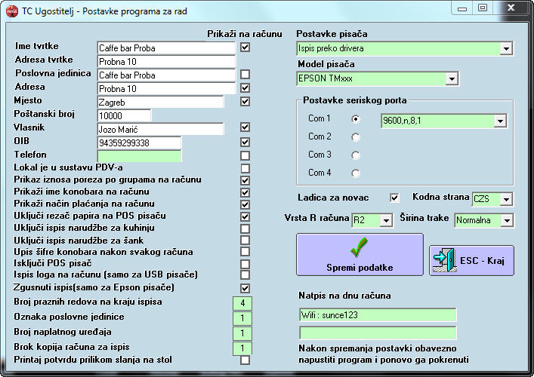The height and width of the screenshot is (377, 534).
Task: Toggle Ladica za novac checkbox
Action: coord(394,198)
